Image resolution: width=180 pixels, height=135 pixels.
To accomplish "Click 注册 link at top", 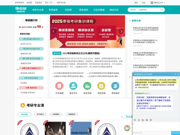I will point(143,3).
